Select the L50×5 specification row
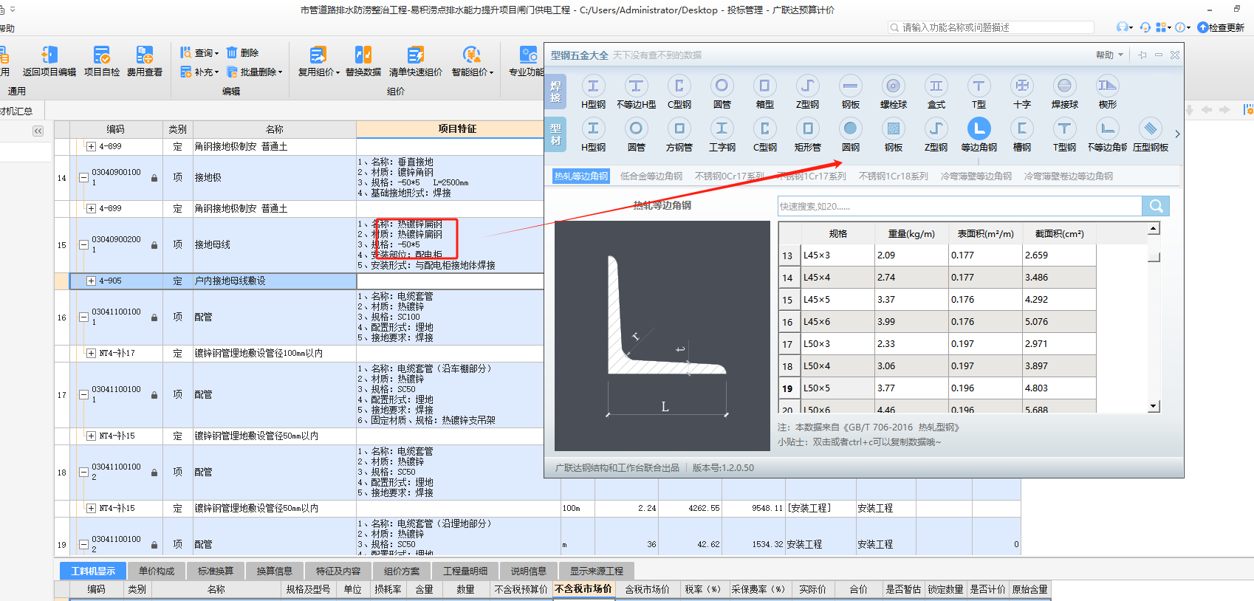The image size is (1254, 601). 938,388
